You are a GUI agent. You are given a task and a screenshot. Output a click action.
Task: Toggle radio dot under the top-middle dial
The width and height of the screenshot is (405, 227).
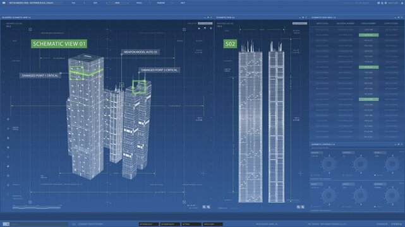344,175
